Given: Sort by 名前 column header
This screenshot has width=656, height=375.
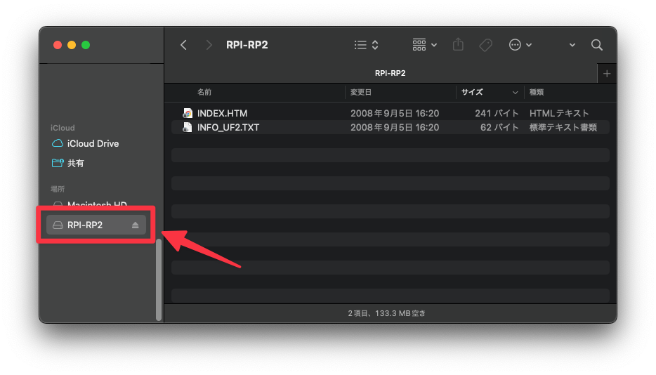Looking at the screenshot, I should pos(204,92).
